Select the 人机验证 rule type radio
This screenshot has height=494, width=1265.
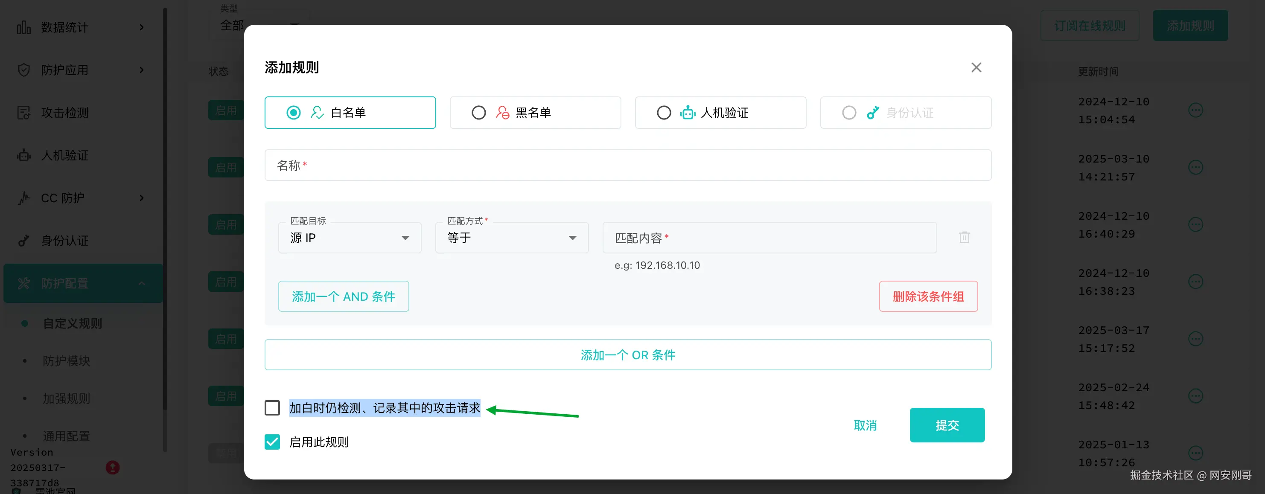click(x=664, y=113)
